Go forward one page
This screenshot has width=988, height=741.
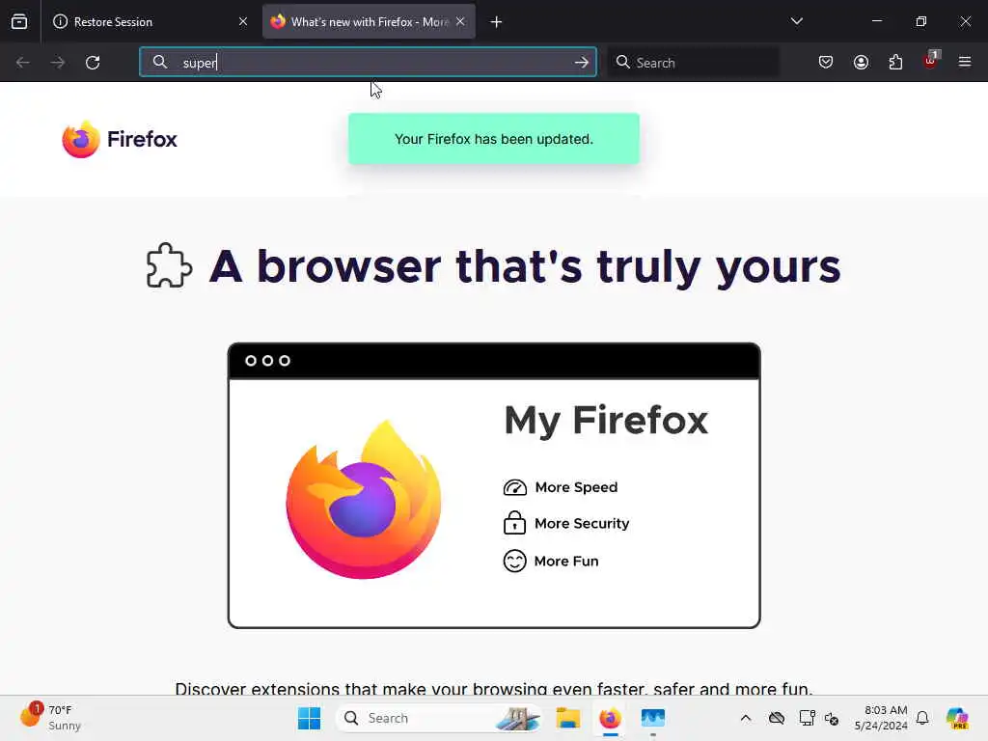58,63
